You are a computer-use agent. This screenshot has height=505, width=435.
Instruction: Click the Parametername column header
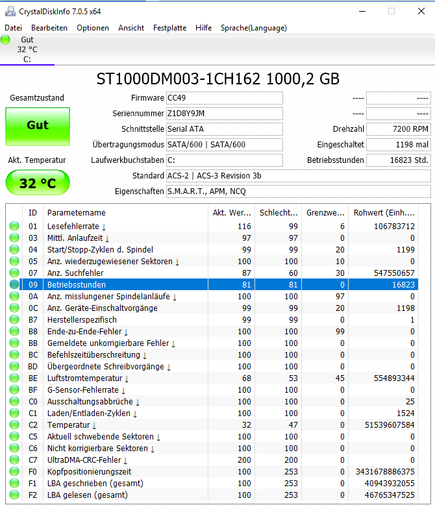tap(125, 212)
